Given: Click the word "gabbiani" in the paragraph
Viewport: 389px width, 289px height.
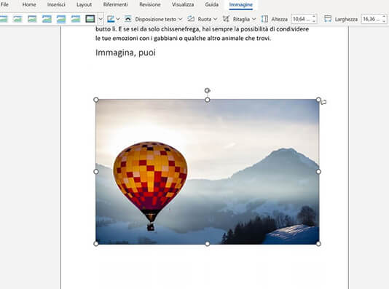Looking at the screenshot, I should tap(165, 39).
